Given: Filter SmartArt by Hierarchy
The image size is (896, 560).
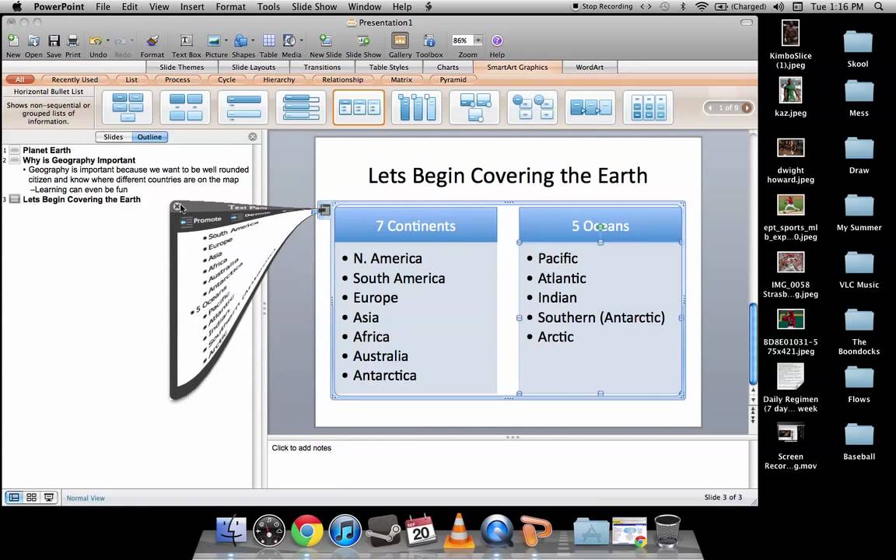Looking at the screenshot, I should point(278,79).
